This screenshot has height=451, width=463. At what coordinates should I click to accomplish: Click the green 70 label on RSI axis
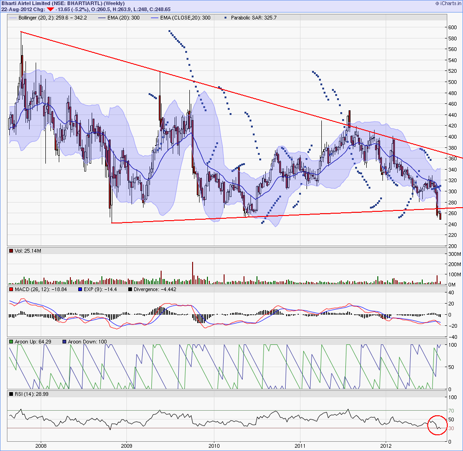click(x=451, y=411)
